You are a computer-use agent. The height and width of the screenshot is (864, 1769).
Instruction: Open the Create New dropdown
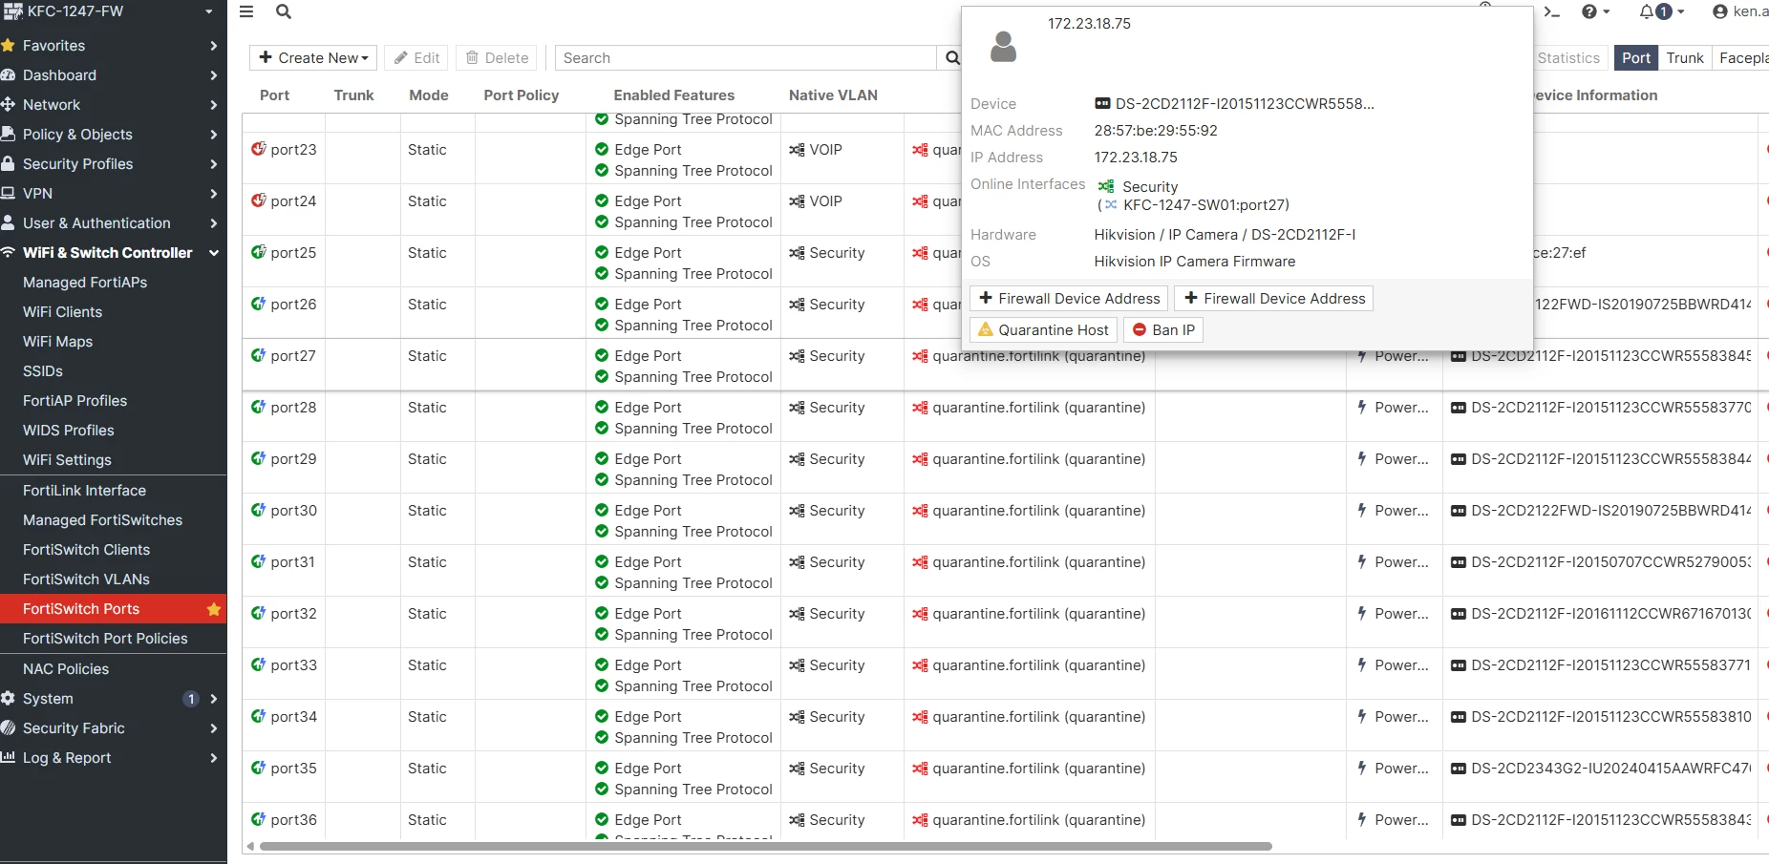coord(313,57)
